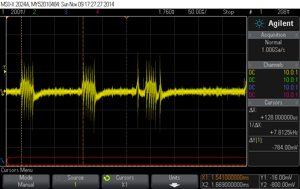Click the rising-edge trigger icon in the top bar

pyautogui.click(x=251, y=12)
